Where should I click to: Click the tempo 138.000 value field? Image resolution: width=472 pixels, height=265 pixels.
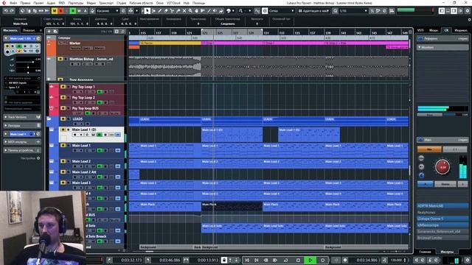(x=397, y=260)
